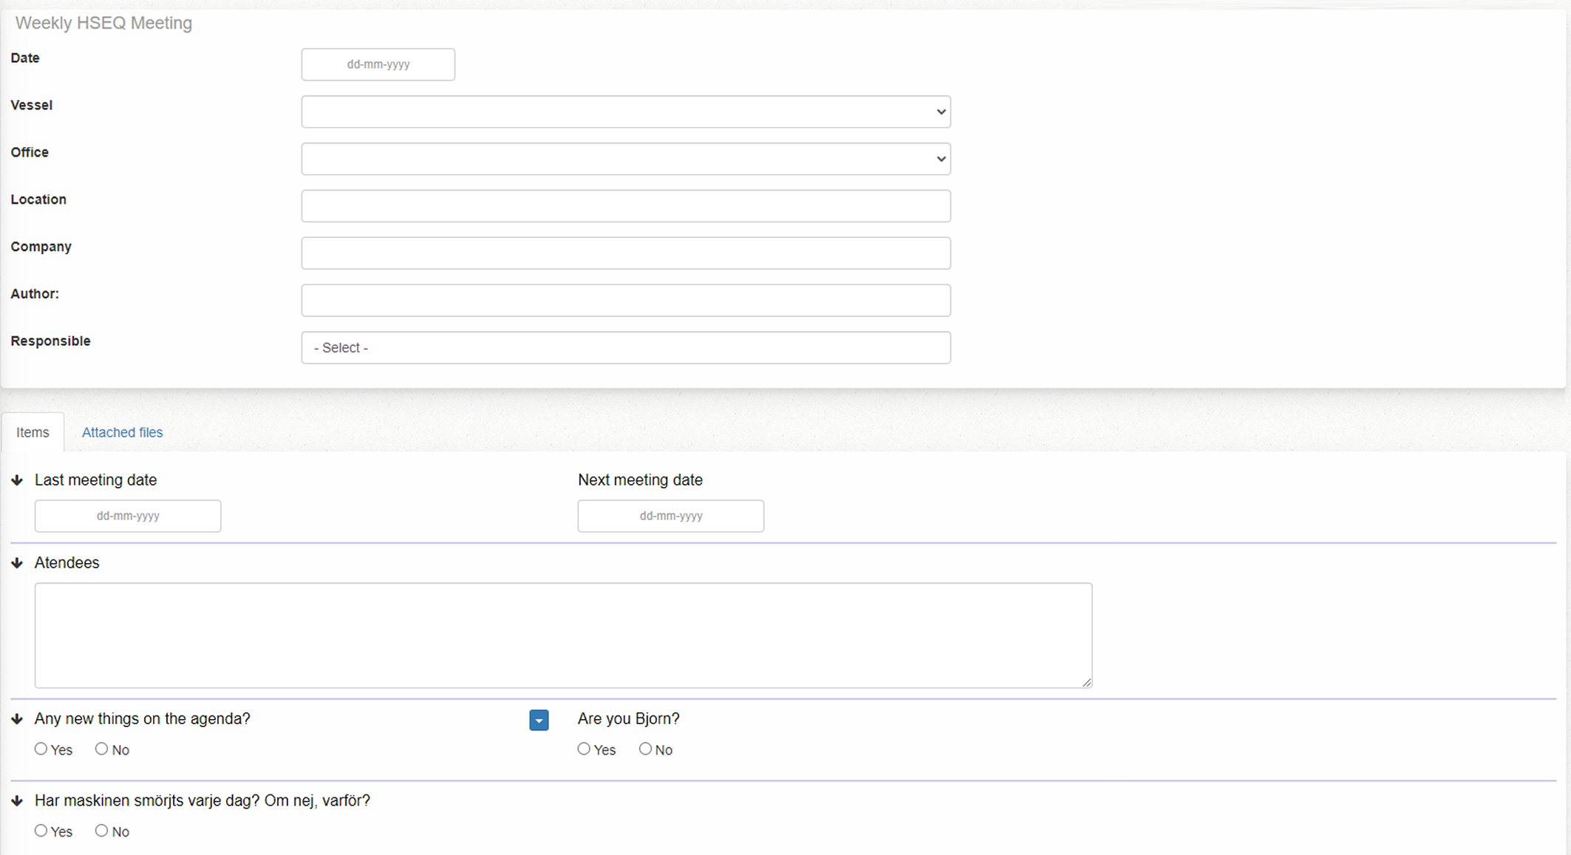Select Yes for Are you Bjorn
The height and width of the screenshot is (855, 1571).
tap(584, 749)
